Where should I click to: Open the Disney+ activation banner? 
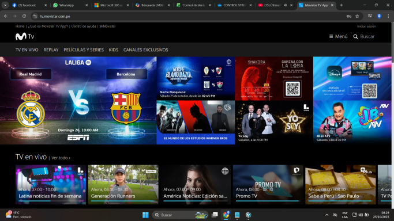[x=352, y=79]
